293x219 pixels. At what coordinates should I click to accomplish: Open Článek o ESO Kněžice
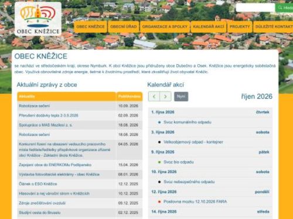pyautogui.click(x=38, y=184)
